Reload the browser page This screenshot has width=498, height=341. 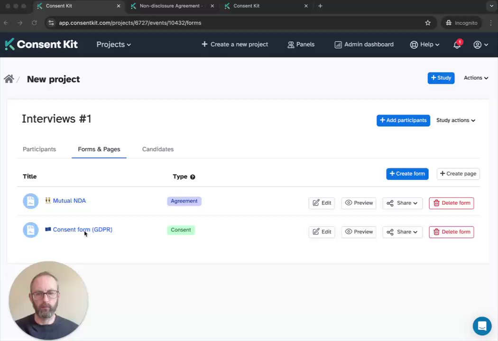pos(34,23)
